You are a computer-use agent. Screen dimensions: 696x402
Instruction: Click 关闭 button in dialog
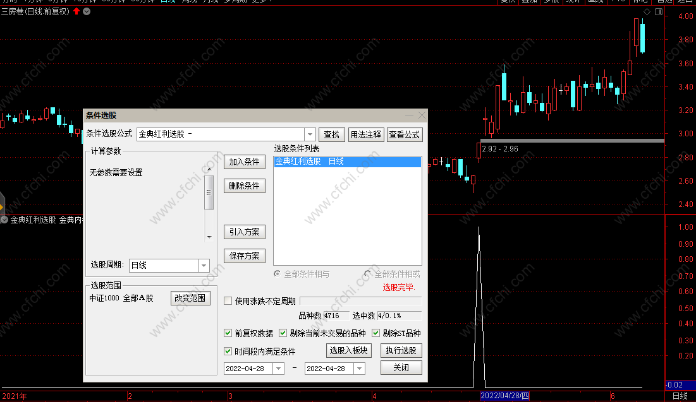tap(401, 367)
